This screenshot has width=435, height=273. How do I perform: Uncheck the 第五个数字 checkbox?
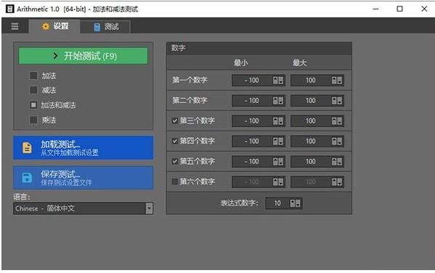(175, 161)
